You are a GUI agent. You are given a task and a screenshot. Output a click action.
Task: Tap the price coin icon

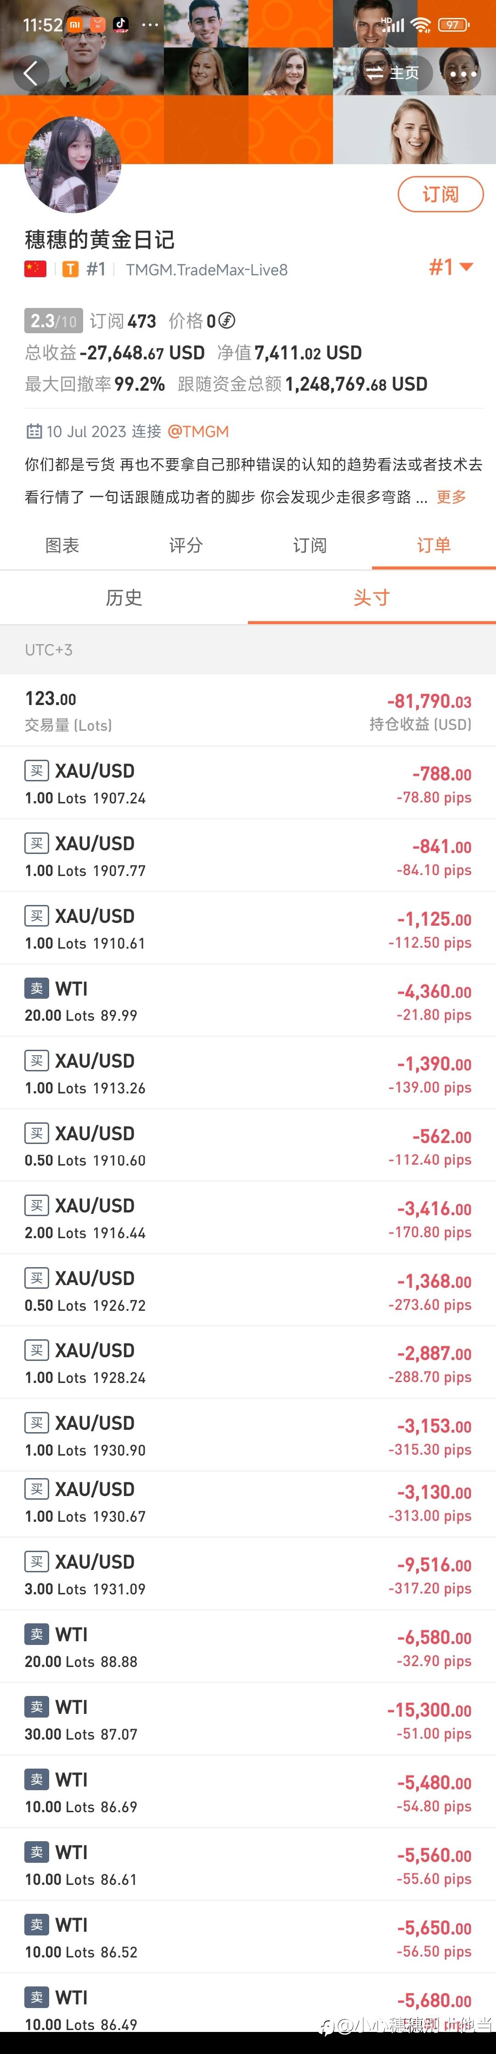[227, 320]
